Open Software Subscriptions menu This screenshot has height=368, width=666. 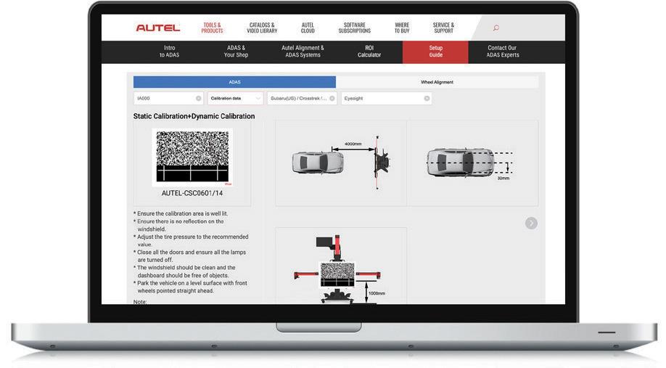[x=355, y=28]
